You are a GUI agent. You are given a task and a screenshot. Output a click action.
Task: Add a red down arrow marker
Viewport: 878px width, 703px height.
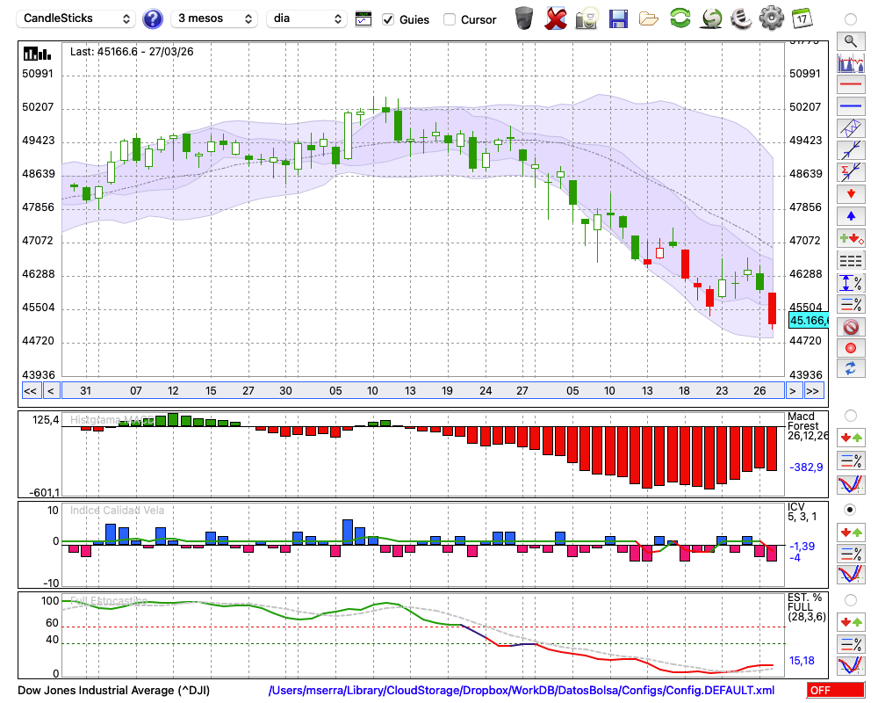pos(850,193)
